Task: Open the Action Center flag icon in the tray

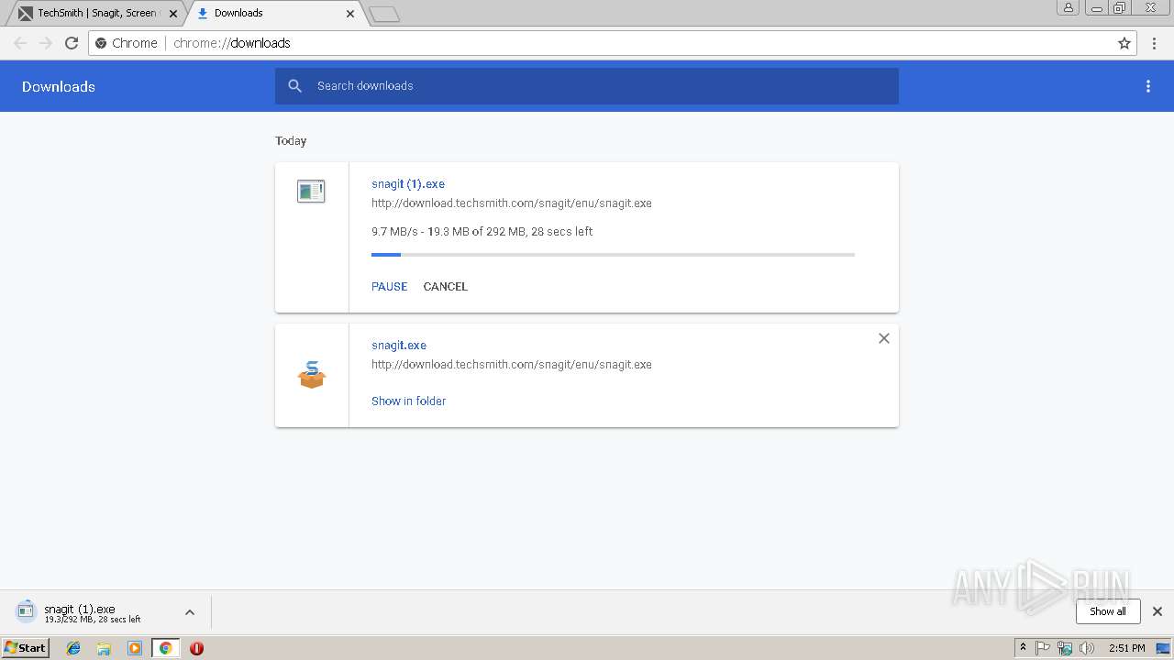Action: (1043, 648)
